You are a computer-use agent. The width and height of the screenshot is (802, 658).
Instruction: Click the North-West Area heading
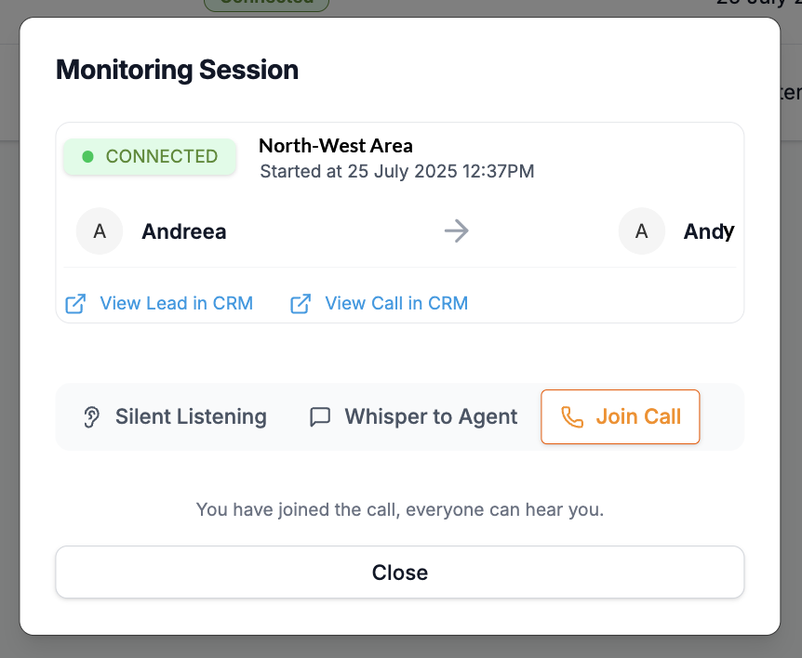(x=336, y=146)
